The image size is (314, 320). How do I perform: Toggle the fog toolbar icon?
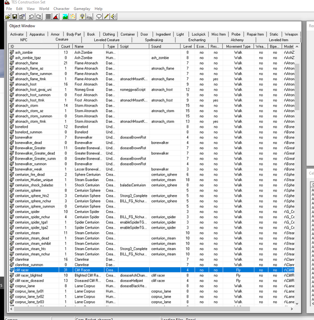tap(89, 17)
